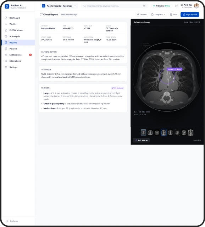Open the Notifications section
Viewport: 205px width, 227px height.
18,55
